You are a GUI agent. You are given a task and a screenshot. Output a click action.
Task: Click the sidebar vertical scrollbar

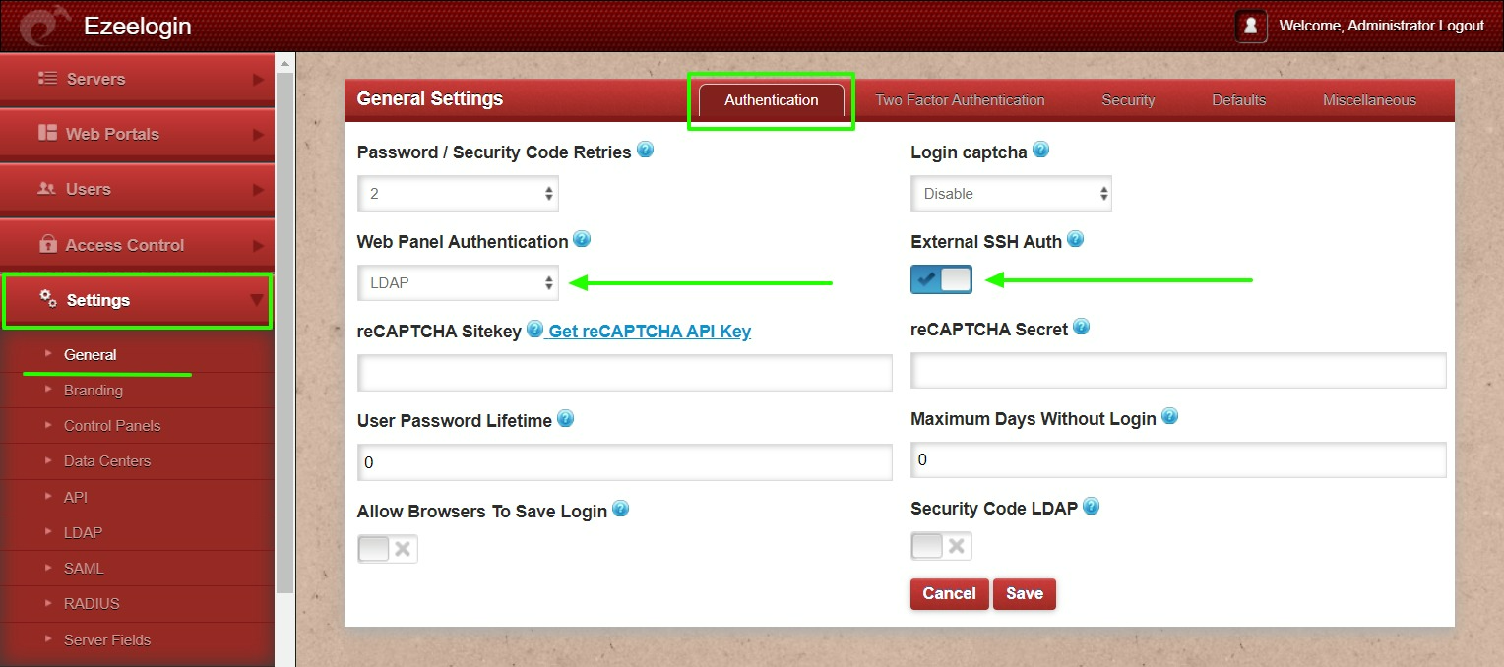click(x=285, y=333)
